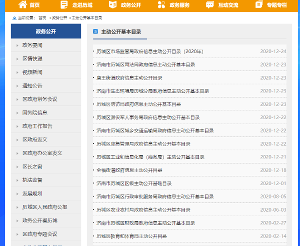This screenshot has width=300, height=246.
Task: Go to 政务公开 in the breadcrumb
Action: [59, 18]
